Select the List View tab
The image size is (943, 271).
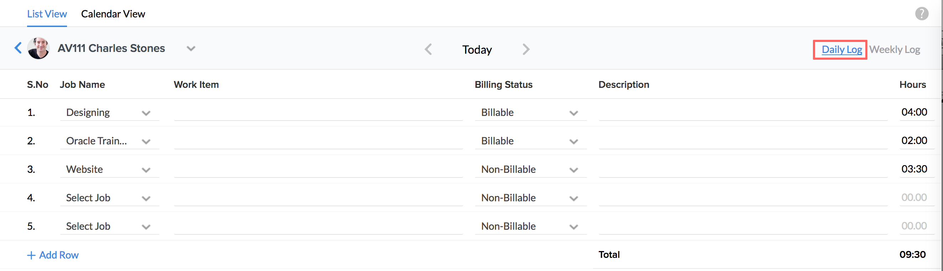pos(47,14)
